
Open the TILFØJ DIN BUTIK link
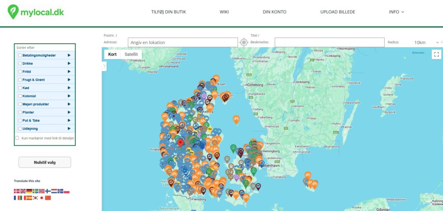tap(168, 12)
